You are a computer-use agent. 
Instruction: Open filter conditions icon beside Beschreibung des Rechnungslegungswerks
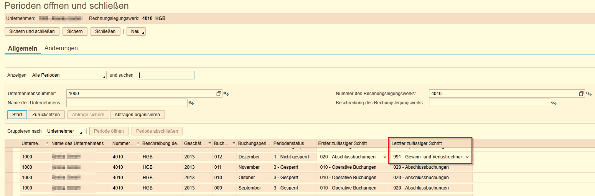pyautogui.click(x=554, y=103)
